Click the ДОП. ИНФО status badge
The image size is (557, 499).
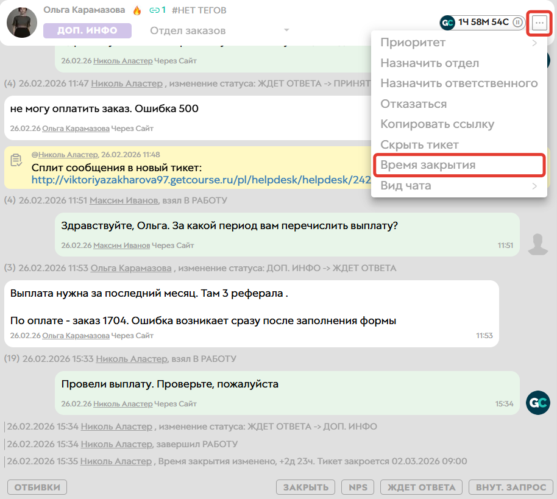87,30
